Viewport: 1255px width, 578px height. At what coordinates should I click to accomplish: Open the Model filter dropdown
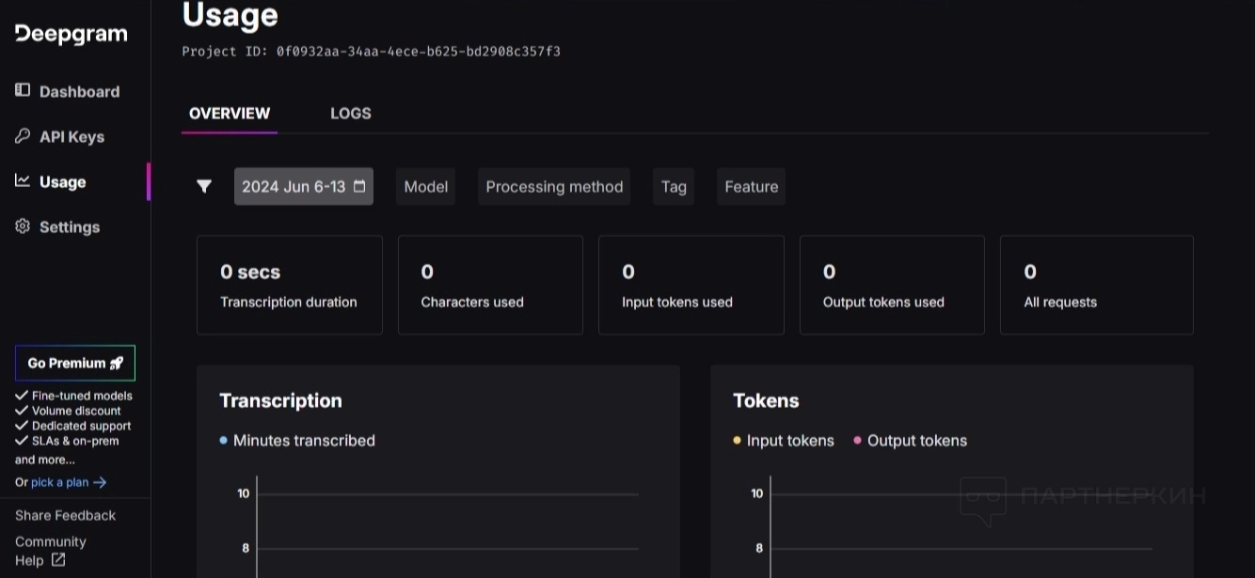pos(425,186)
